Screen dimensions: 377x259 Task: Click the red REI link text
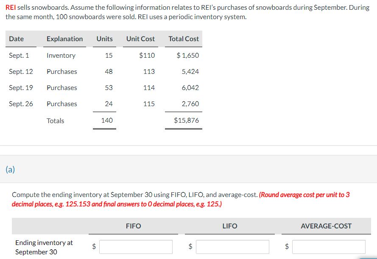point(11,8)
